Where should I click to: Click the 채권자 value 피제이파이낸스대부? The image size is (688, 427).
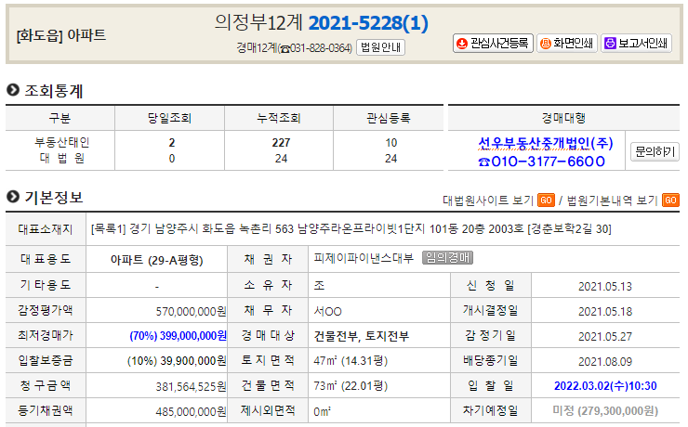[364, 257]
